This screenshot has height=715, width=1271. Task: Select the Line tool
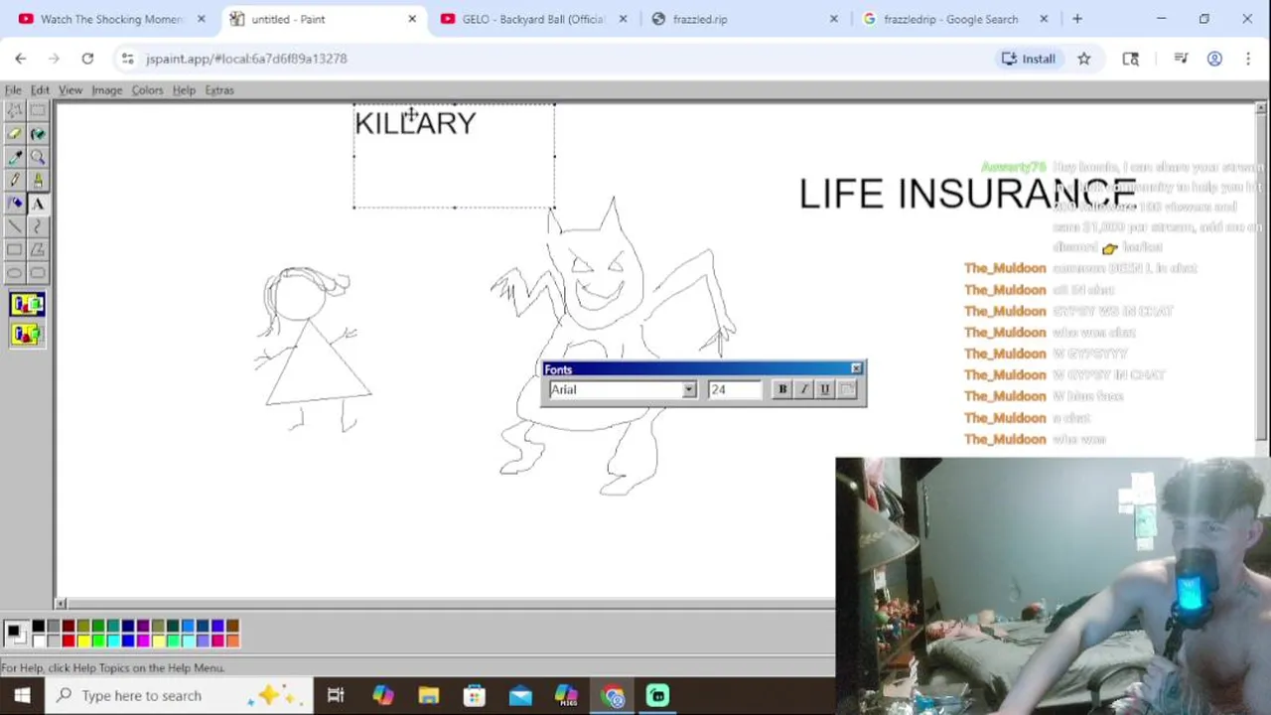(x=15, y=226)
